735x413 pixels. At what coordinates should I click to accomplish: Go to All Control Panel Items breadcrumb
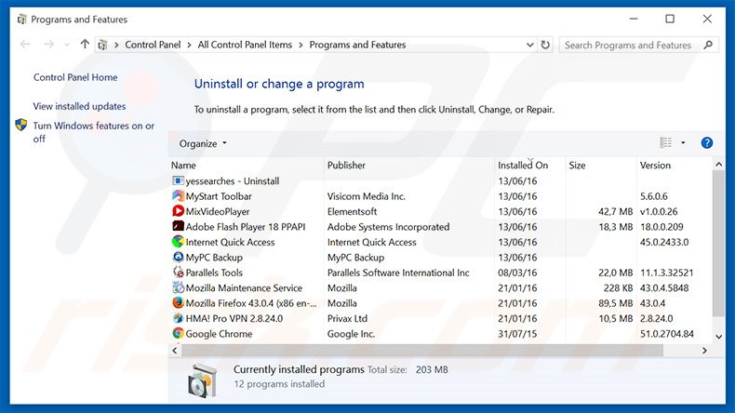[245, 45]
